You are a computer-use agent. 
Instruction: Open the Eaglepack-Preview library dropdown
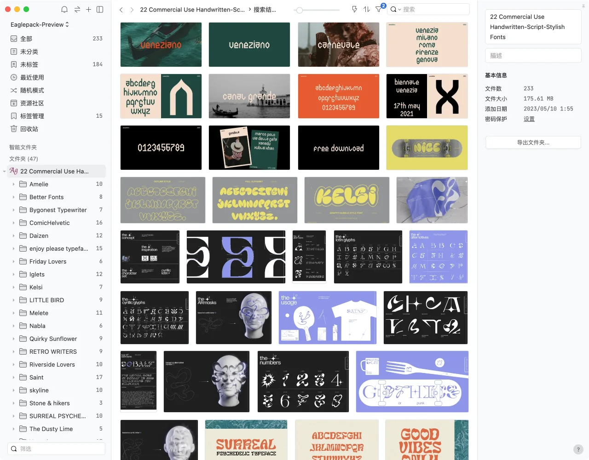[x=40, y=24]
